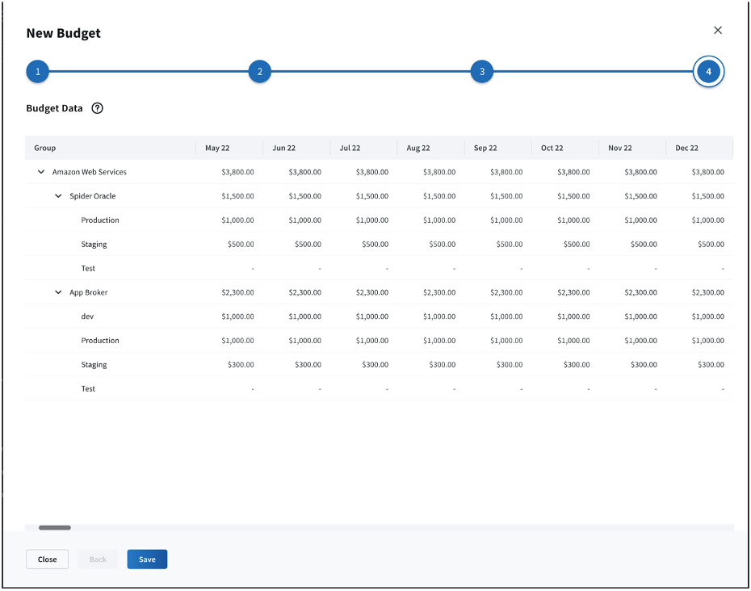Click the May 22 column header
The height and width of the screenshot is (591, 751).
(217, 149)
